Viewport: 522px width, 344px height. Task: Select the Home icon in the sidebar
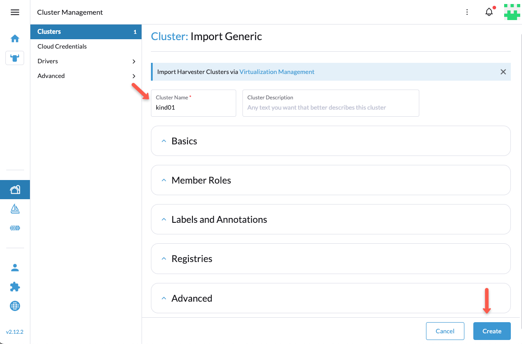15,38
